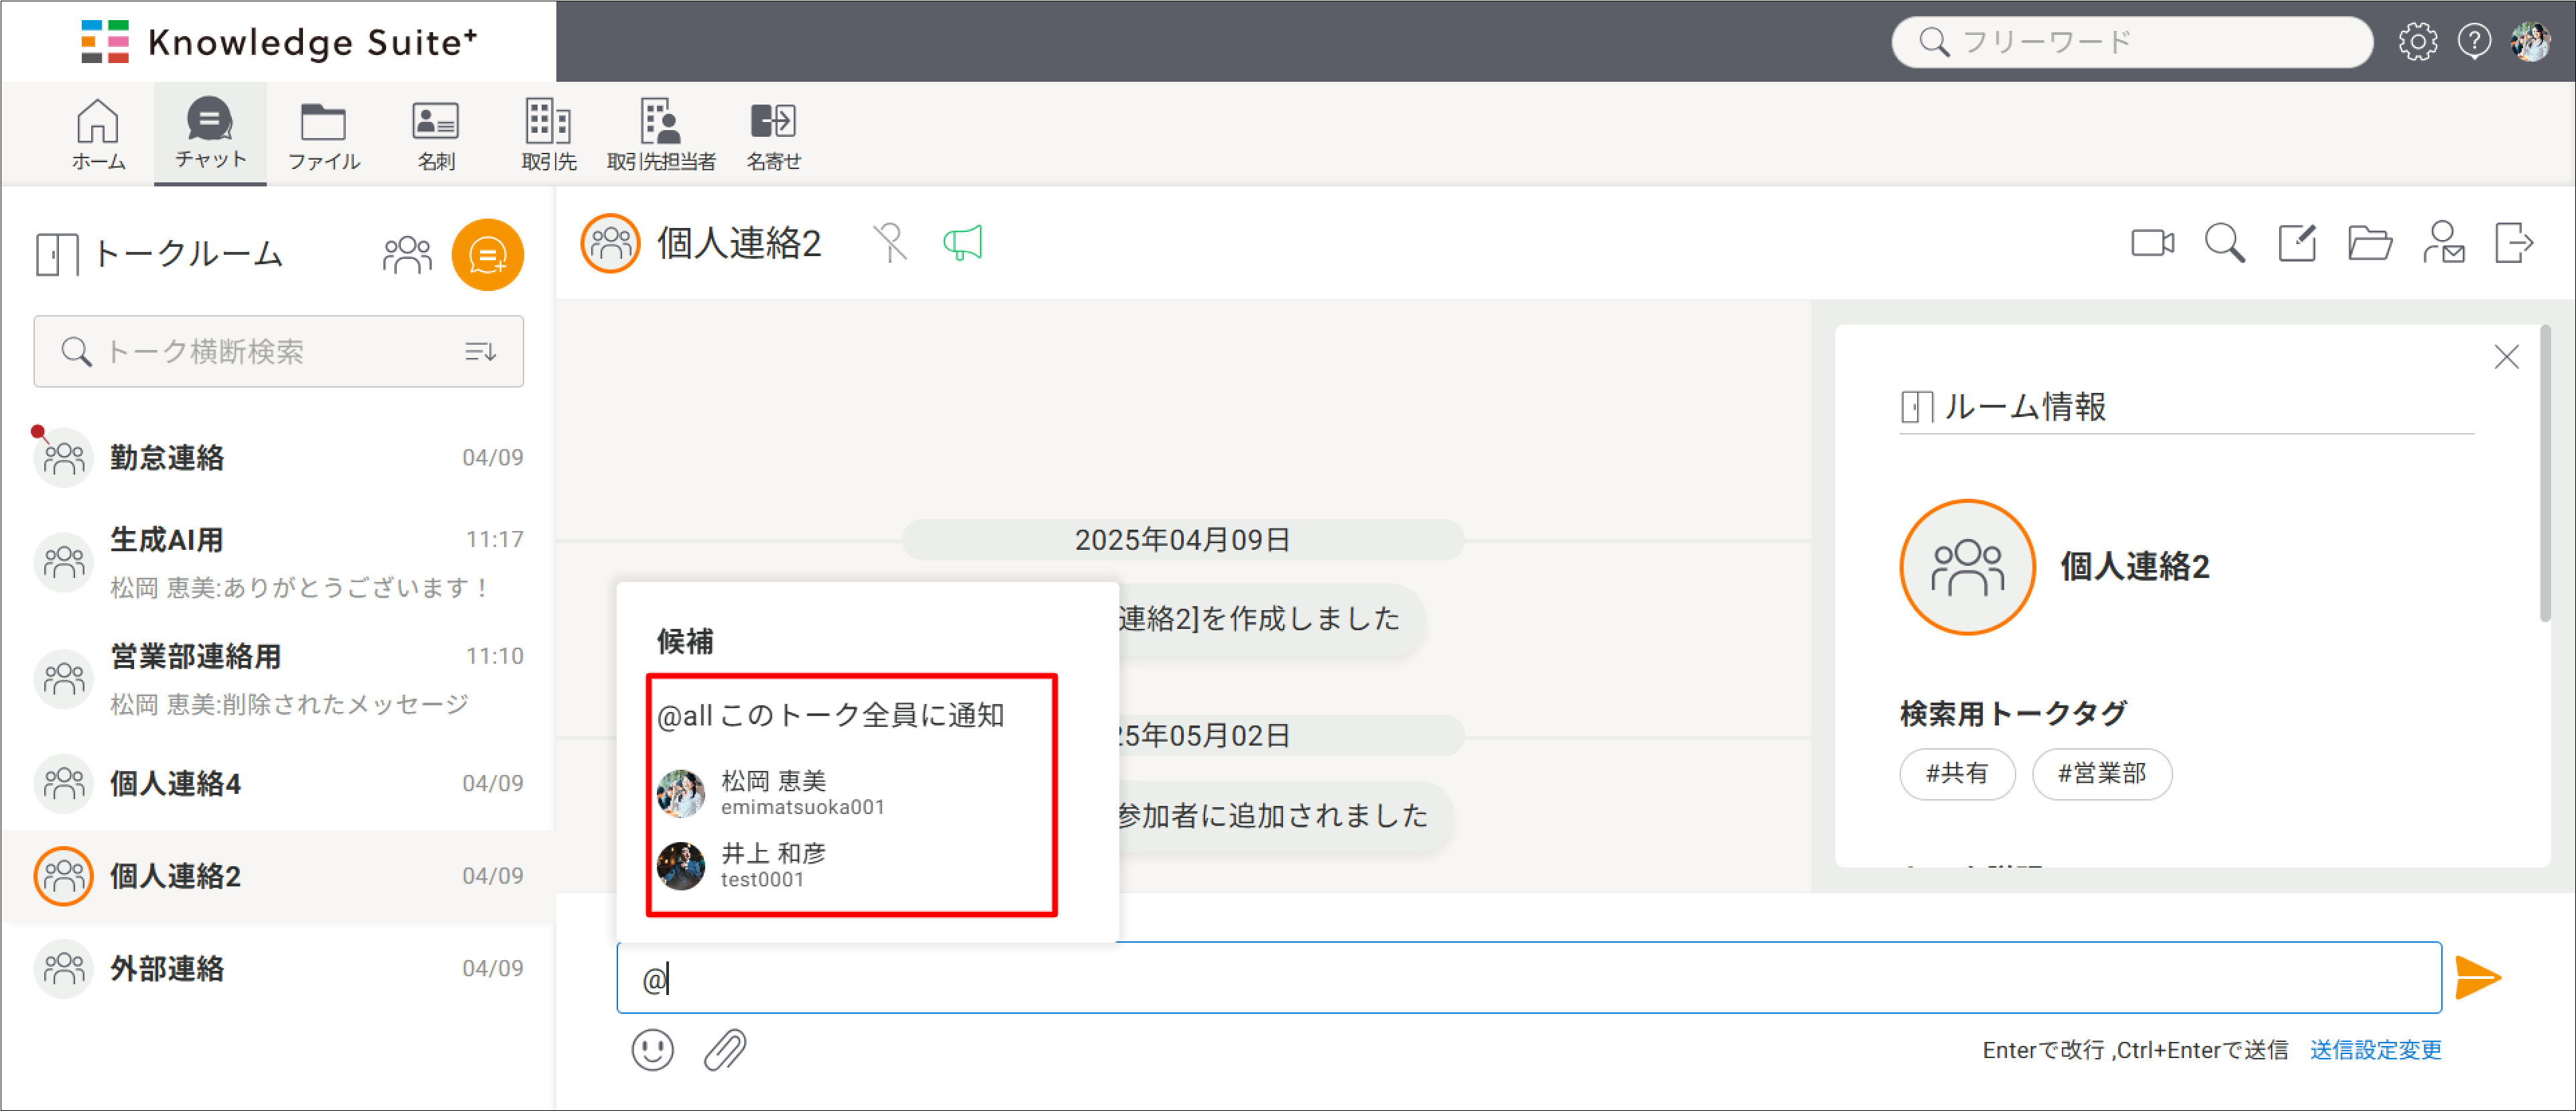Open the shared files folder icon

point(2369,243)
